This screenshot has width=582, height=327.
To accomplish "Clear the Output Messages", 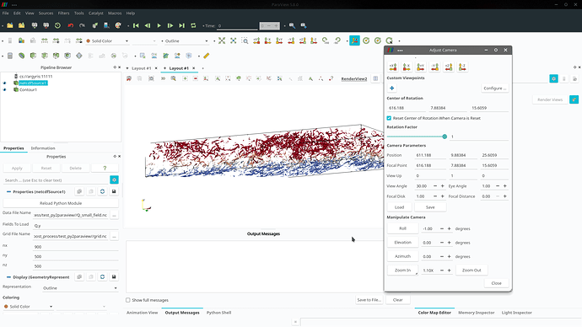I will pyautogui.click(x=398, y=299).
